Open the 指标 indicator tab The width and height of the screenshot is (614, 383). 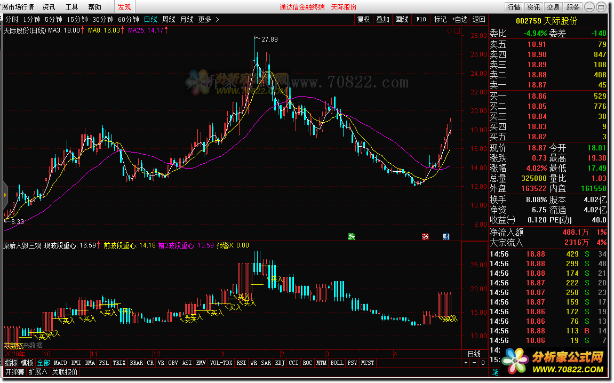click(11, 363)
